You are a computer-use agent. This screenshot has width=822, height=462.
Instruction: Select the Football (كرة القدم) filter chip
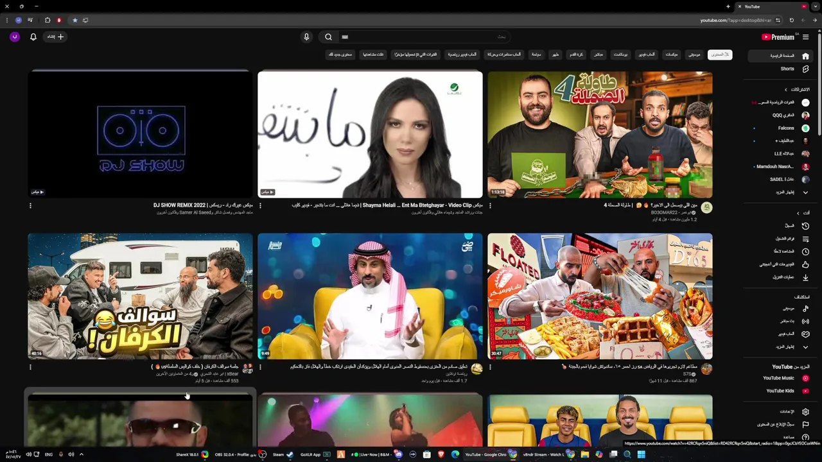[576, 55]
